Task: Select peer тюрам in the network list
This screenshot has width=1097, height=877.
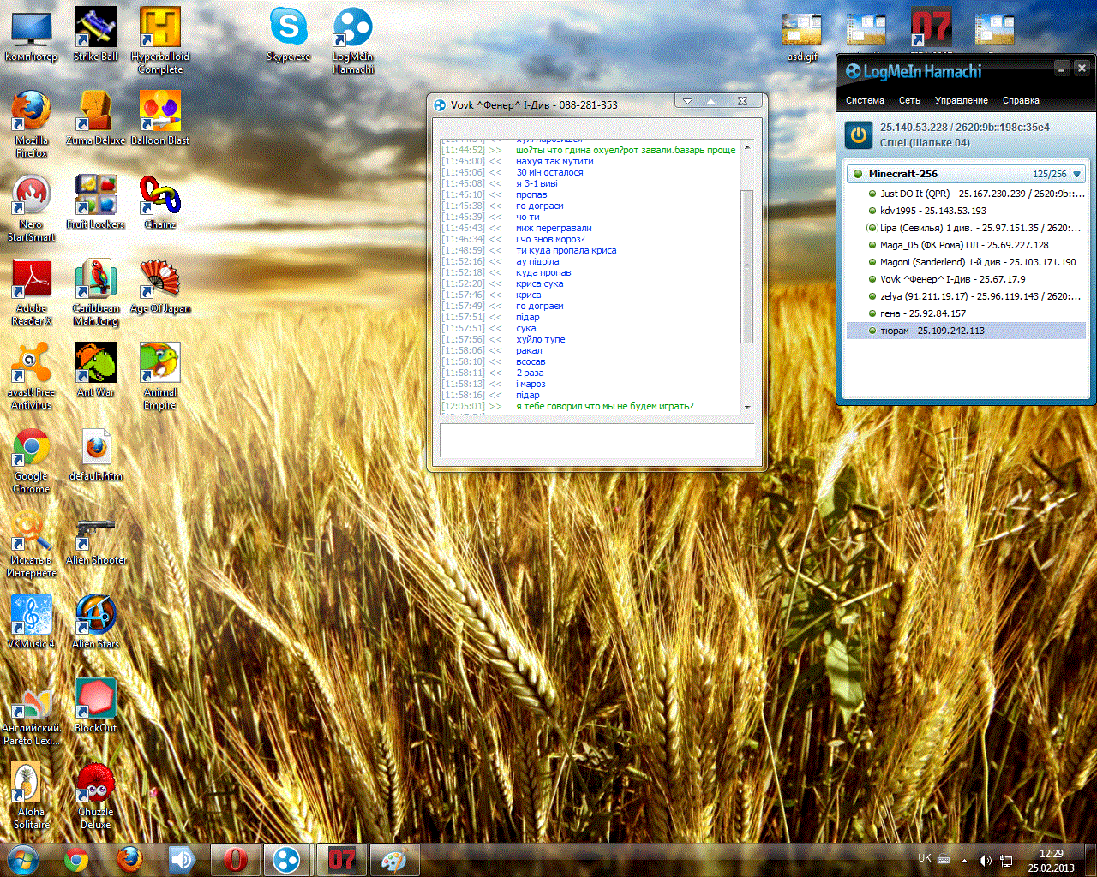Action: pyautogui.click(x=966, y=331)
